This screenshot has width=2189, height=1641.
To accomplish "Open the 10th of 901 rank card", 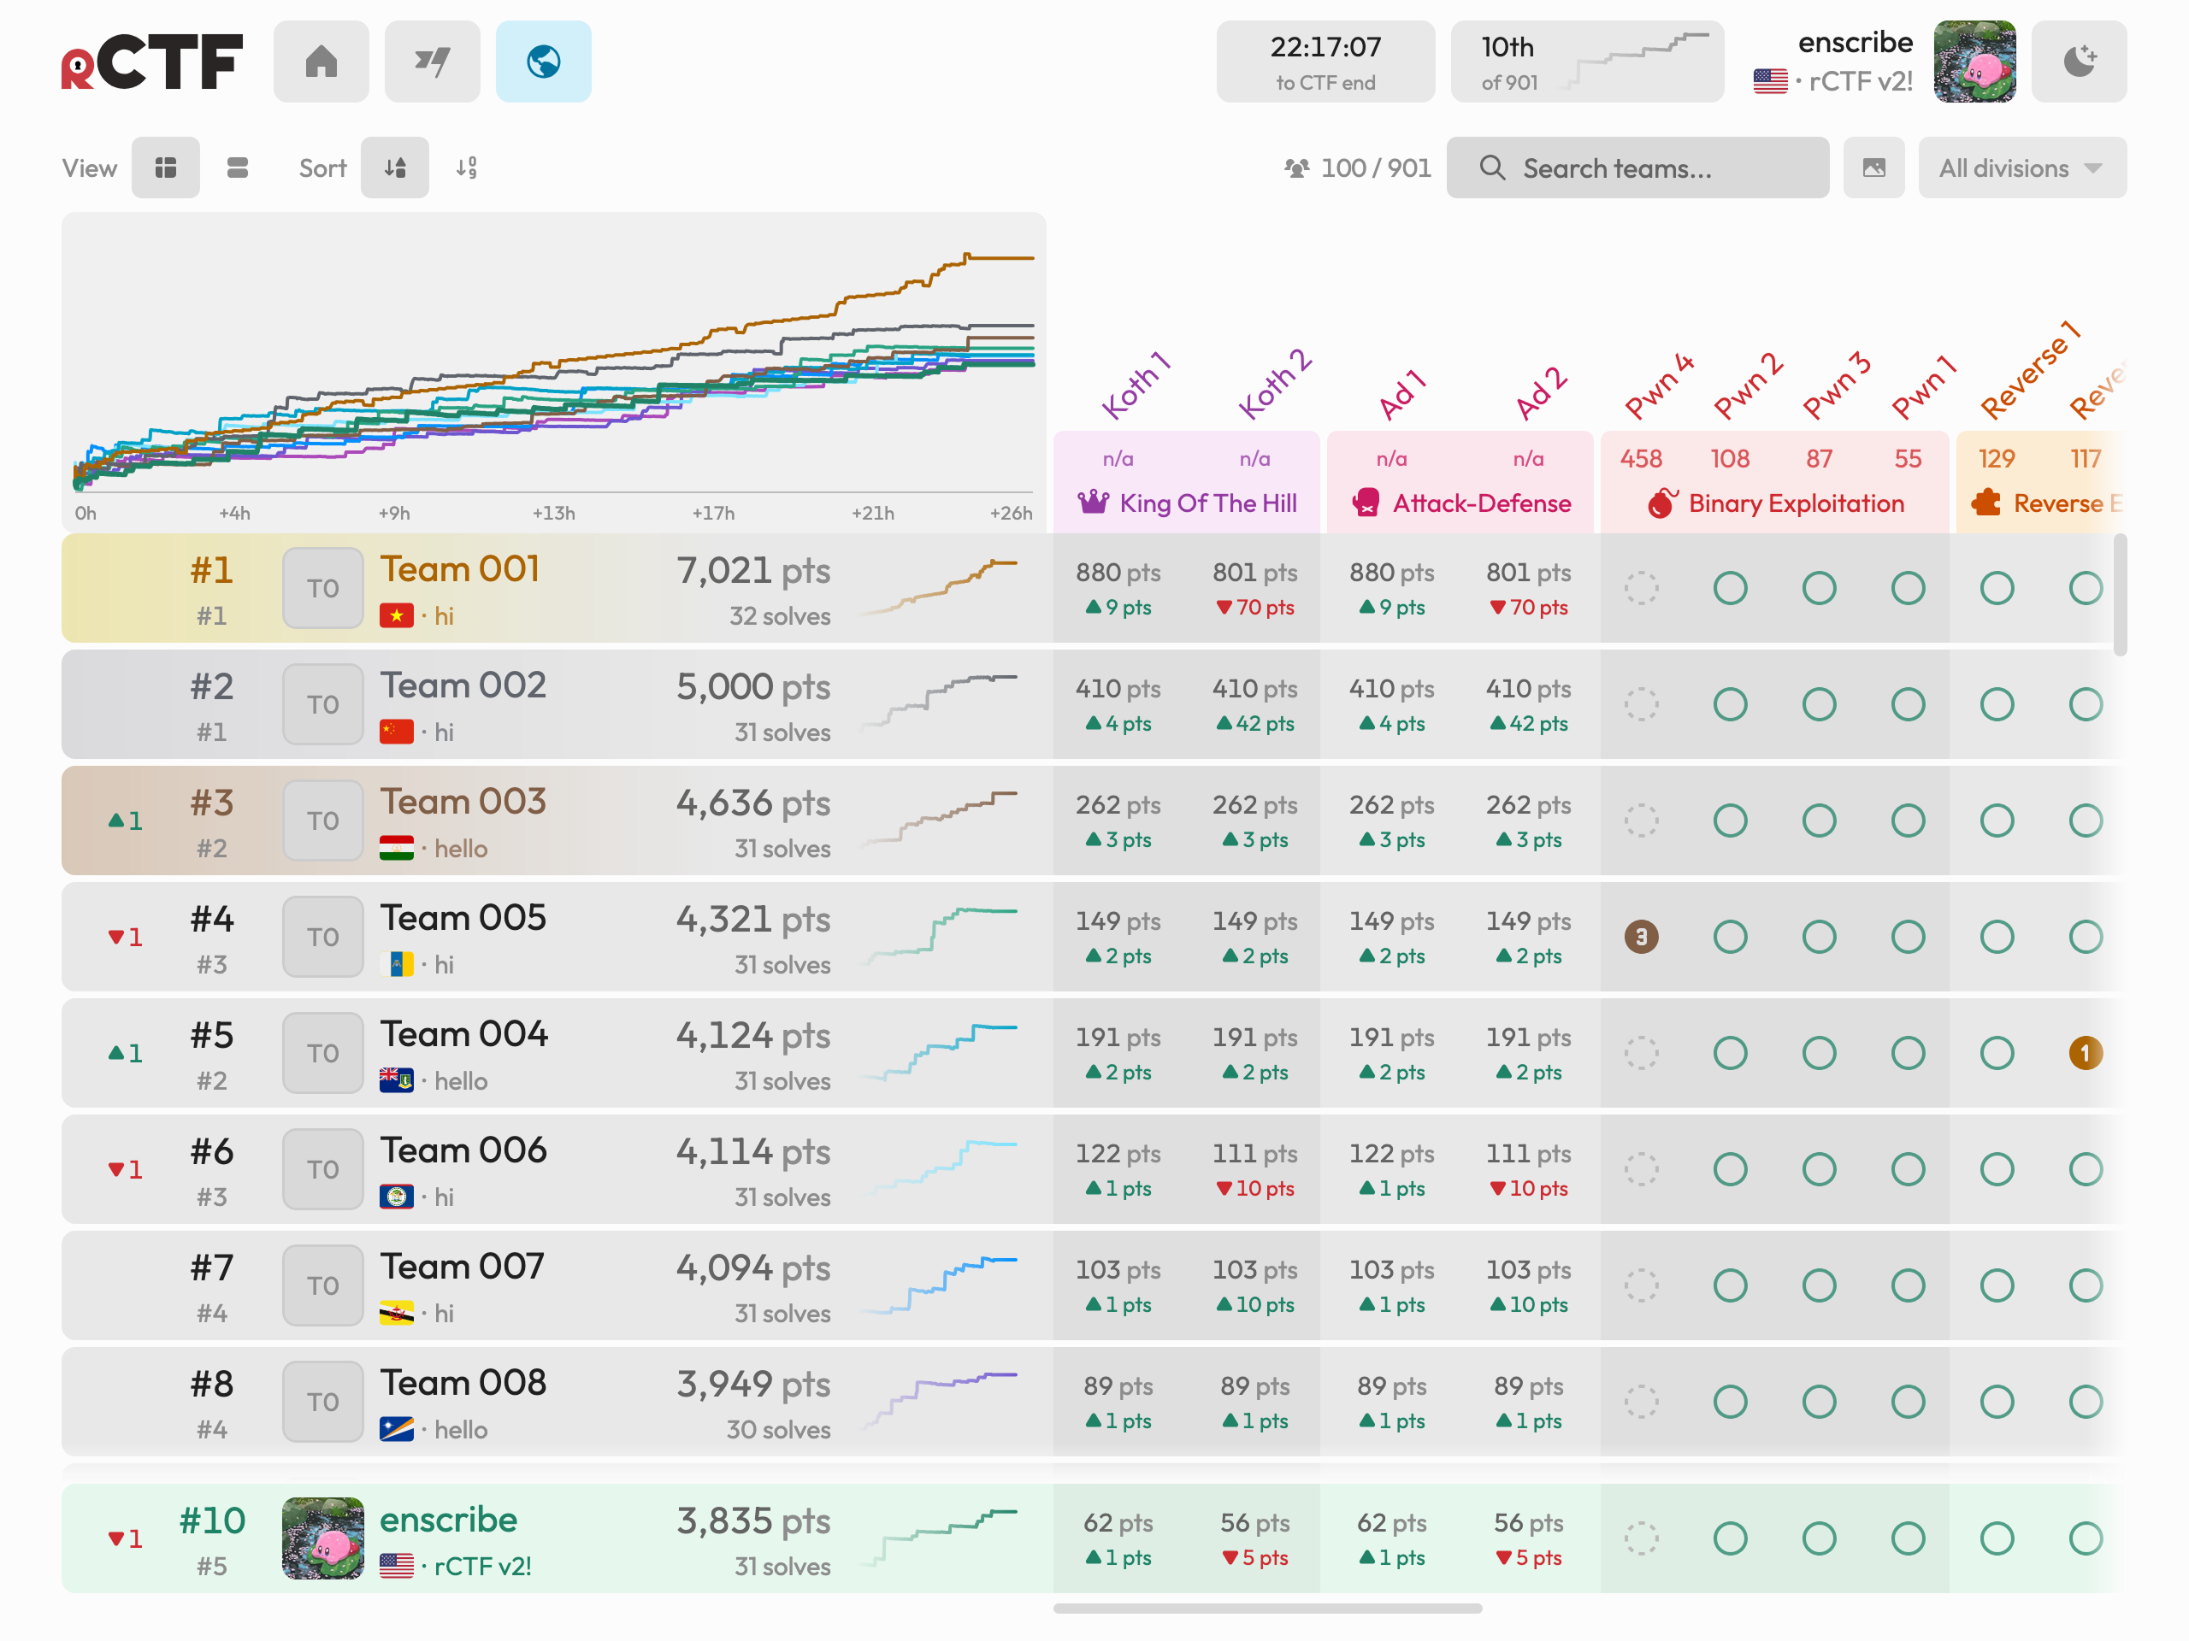I will [1586, 62].
